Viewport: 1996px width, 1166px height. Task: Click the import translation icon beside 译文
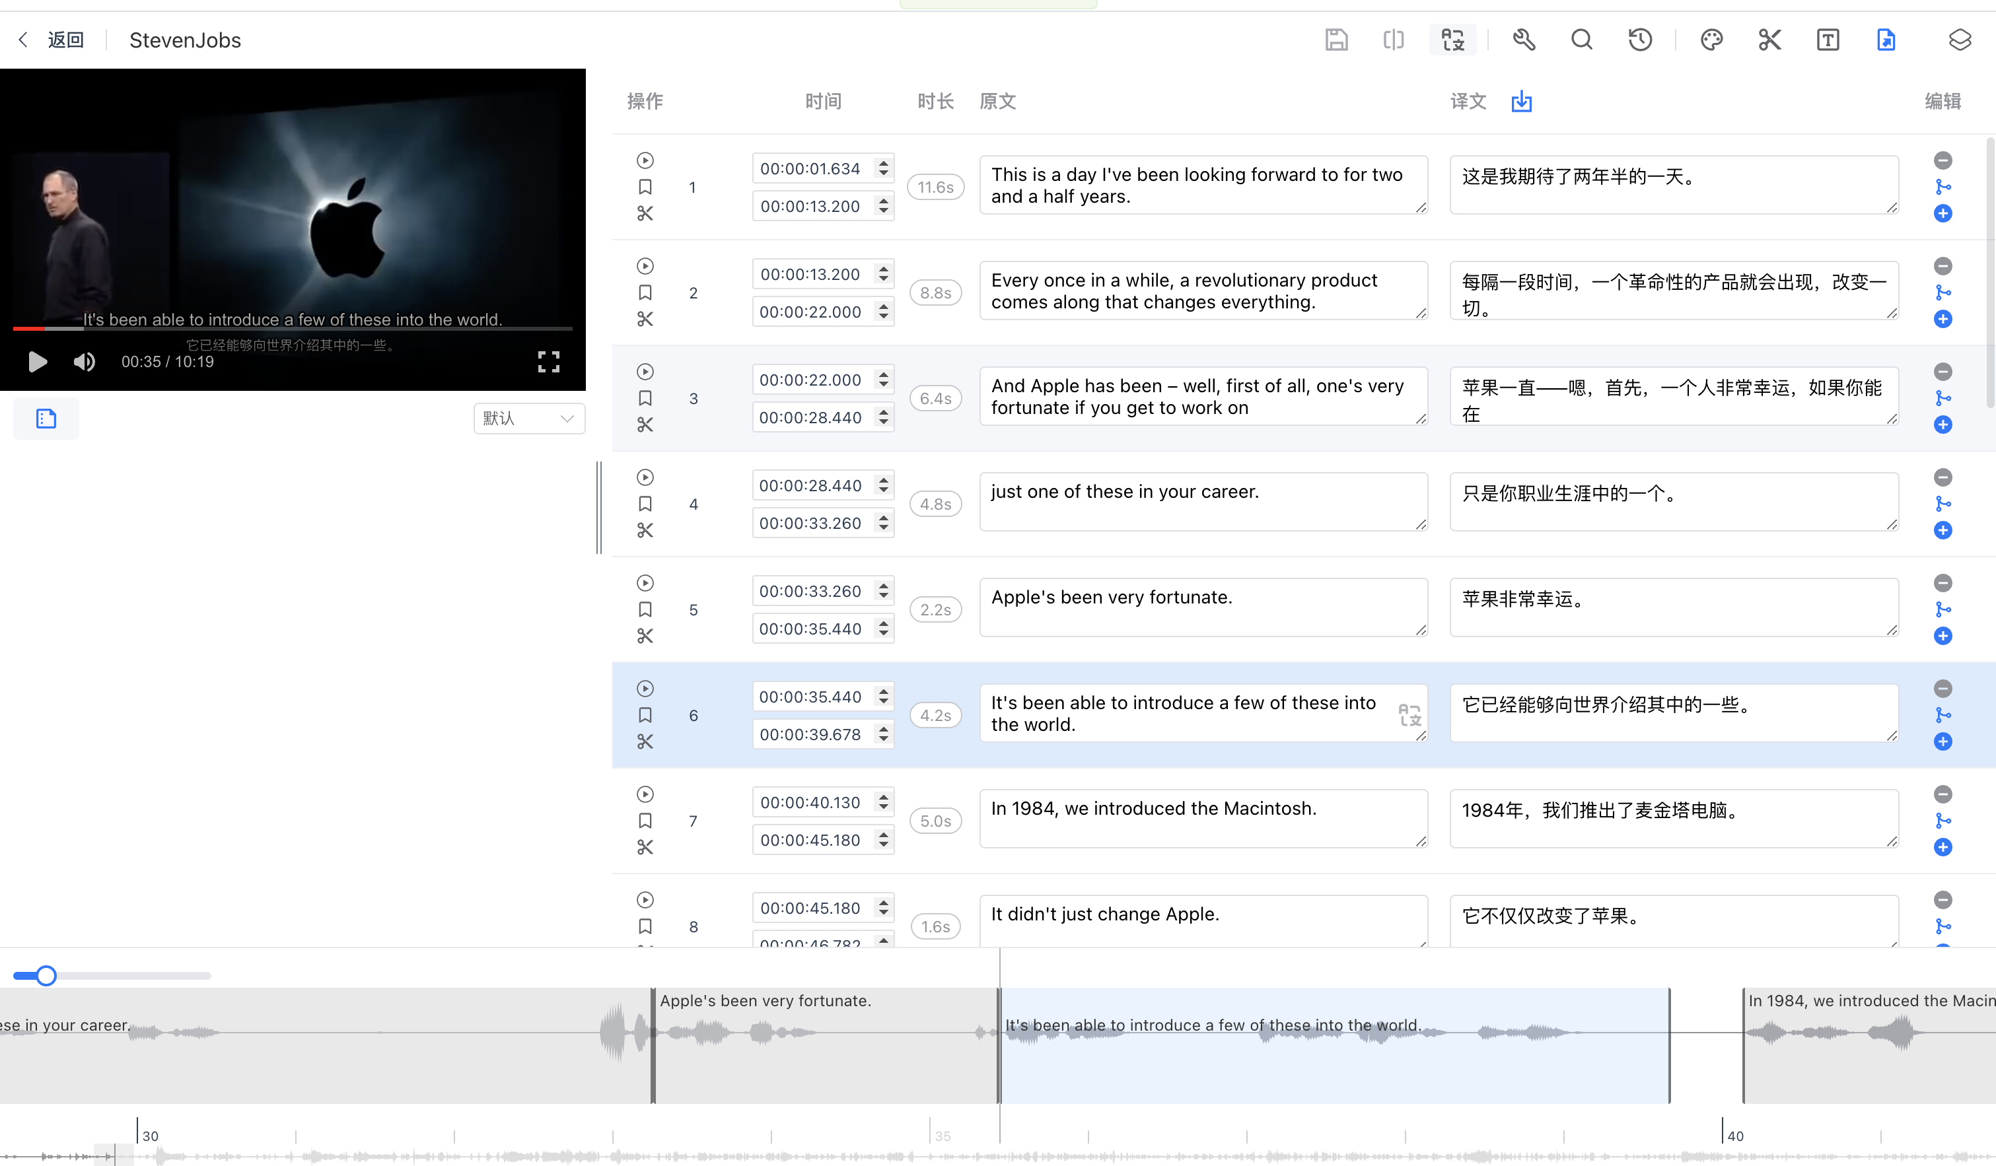(1522, 101)
